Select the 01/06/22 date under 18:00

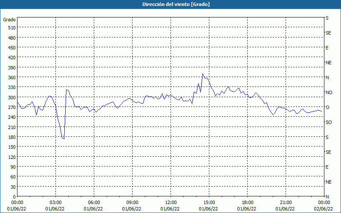tap(247, 209)
